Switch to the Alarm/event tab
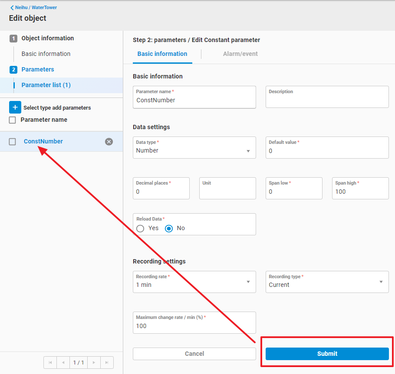 [x=240, y=54]
